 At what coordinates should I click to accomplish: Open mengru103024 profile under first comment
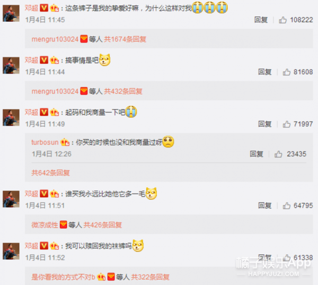tap(55, 39)
